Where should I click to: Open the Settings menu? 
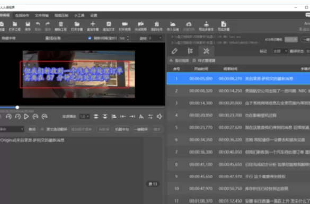94,15
